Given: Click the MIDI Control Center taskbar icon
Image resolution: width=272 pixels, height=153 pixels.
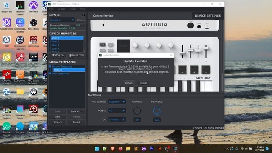Looking at the screenshot, I should click(175, 149).
